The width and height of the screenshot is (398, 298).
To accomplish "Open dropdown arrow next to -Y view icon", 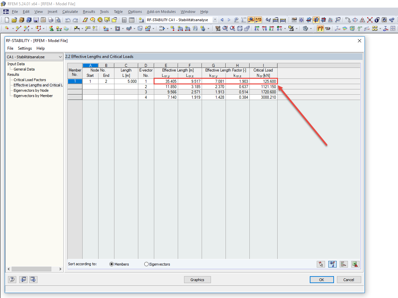I will pos(285,28).
